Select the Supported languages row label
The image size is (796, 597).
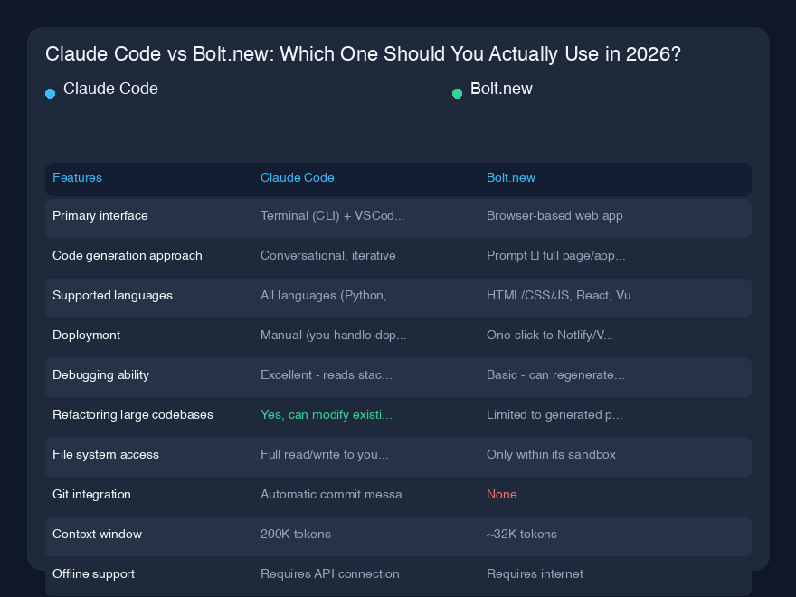pos(113,296)
